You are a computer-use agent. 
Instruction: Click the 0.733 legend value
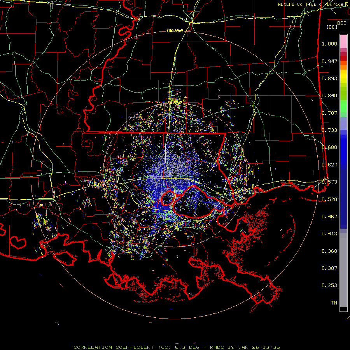click(329, 130)
